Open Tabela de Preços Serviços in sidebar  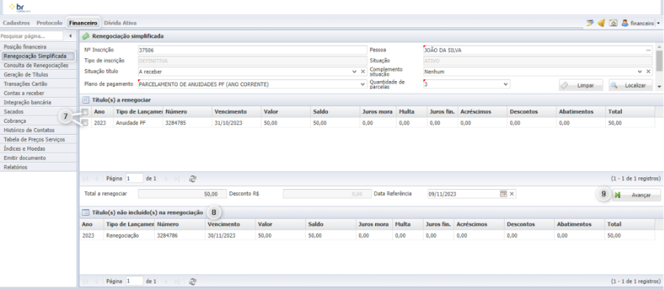pyautogui.click(x=38, y=140)
